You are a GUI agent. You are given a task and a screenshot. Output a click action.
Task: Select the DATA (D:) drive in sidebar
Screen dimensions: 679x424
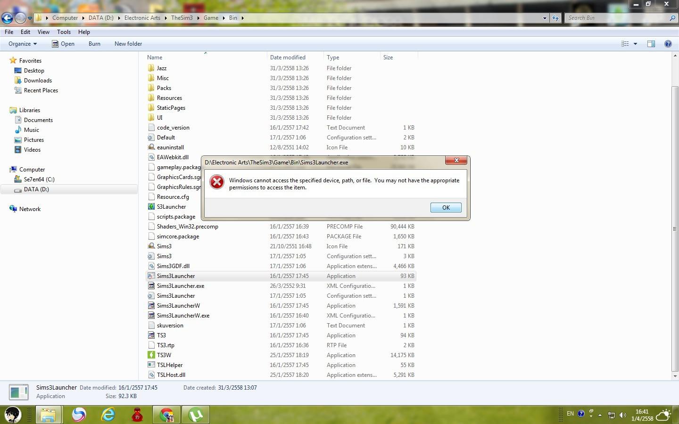tap(36, 189)
